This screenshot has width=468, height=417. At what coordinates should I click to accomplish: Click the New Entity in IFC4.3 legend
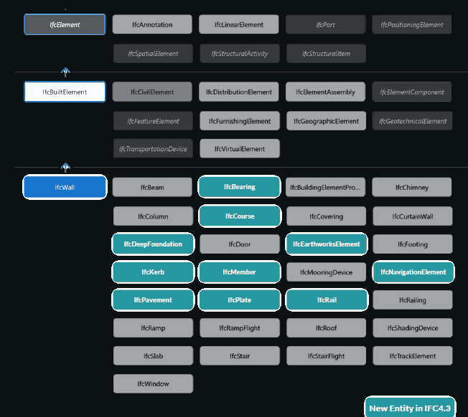click(x=410, y=408)
